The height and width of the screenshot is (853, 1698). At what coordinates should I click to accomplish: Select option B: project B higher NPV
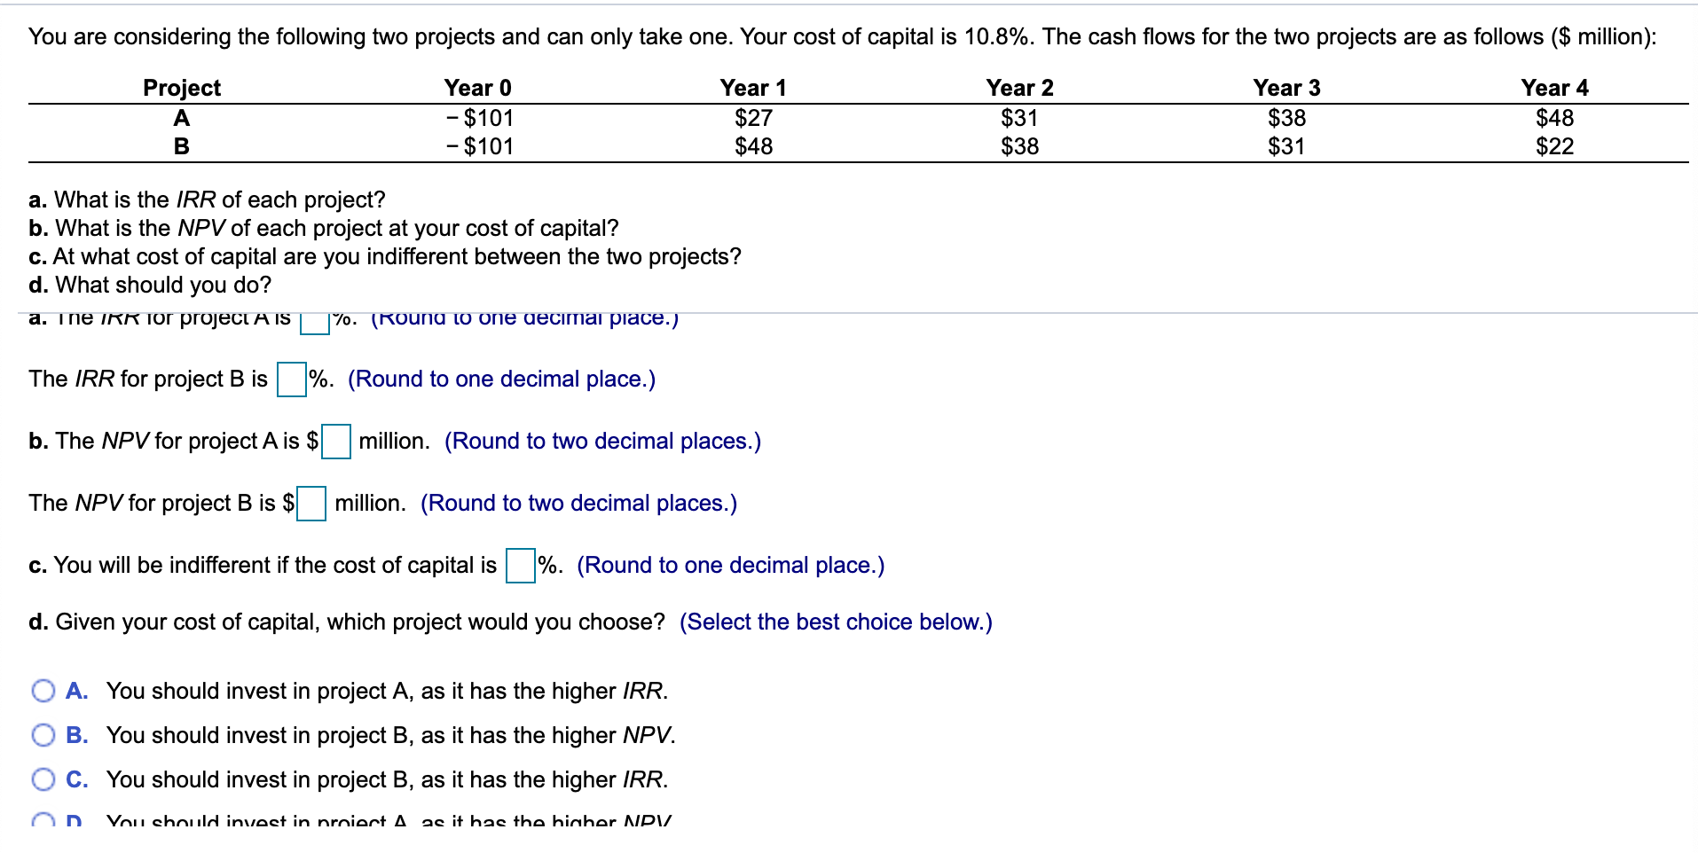point(43,735)
